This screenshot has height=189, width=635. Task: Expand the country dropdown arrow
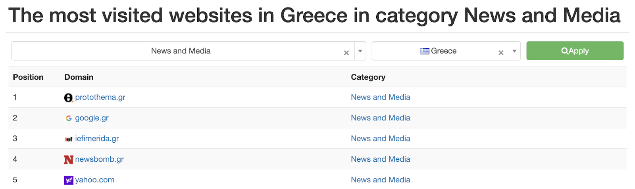[514, 51]
